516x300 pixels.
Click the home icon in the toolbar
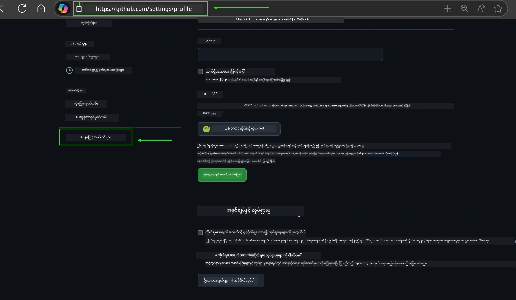41,8
